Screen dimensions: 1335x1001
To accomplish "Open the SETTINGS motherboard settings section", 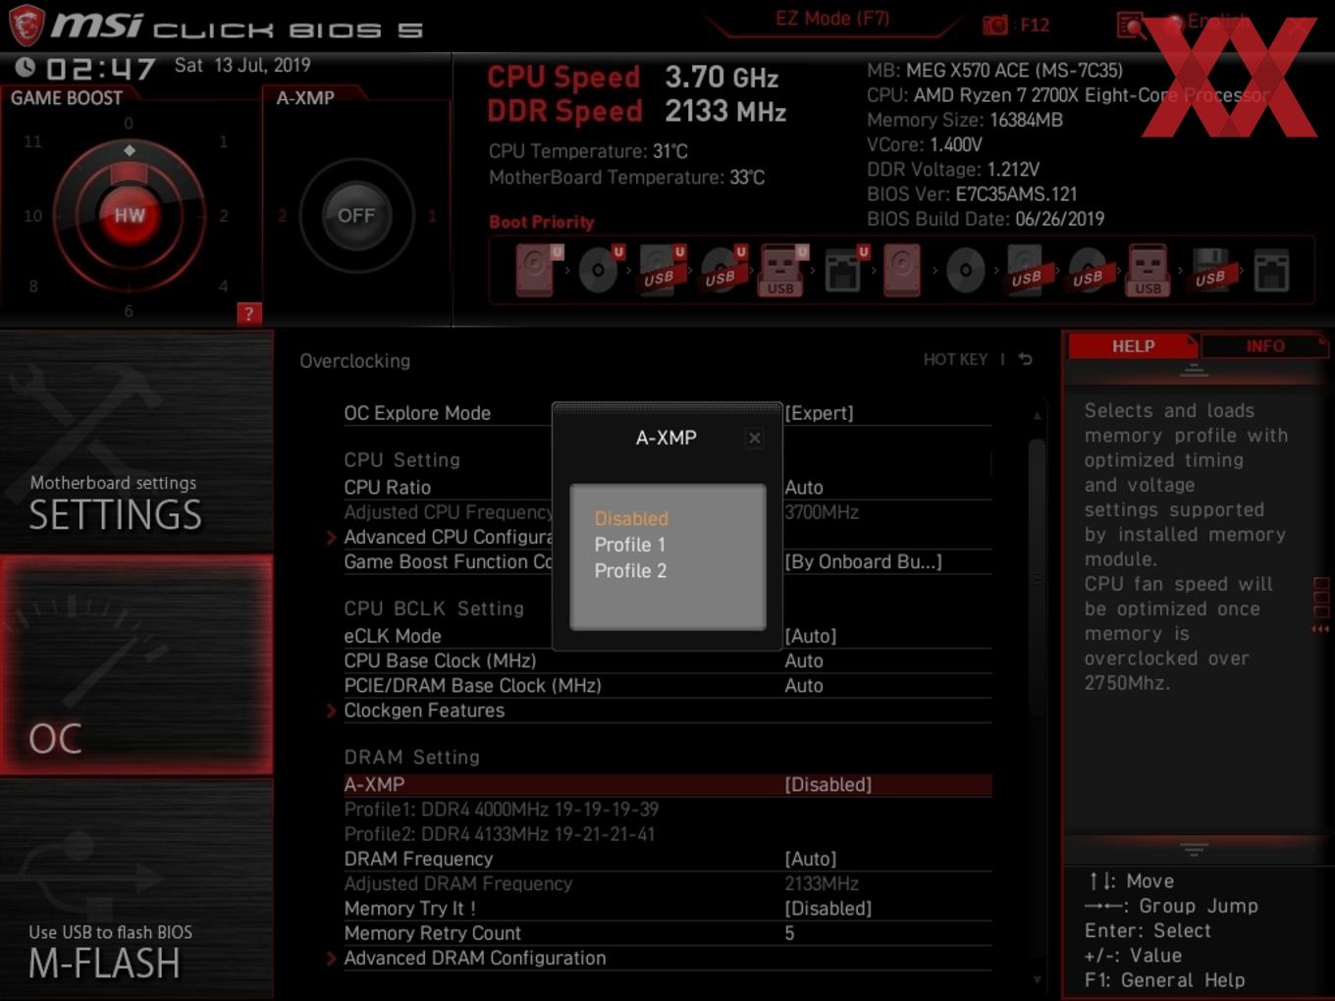I will pos(136,442).
